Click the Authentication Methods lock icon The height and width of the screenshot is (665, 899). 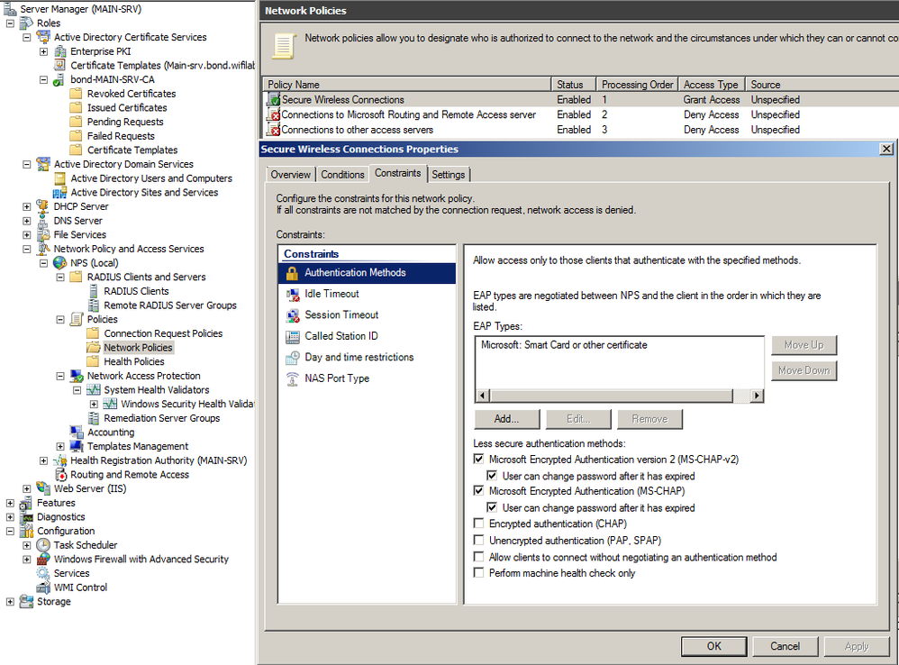(x=293, y=273)
